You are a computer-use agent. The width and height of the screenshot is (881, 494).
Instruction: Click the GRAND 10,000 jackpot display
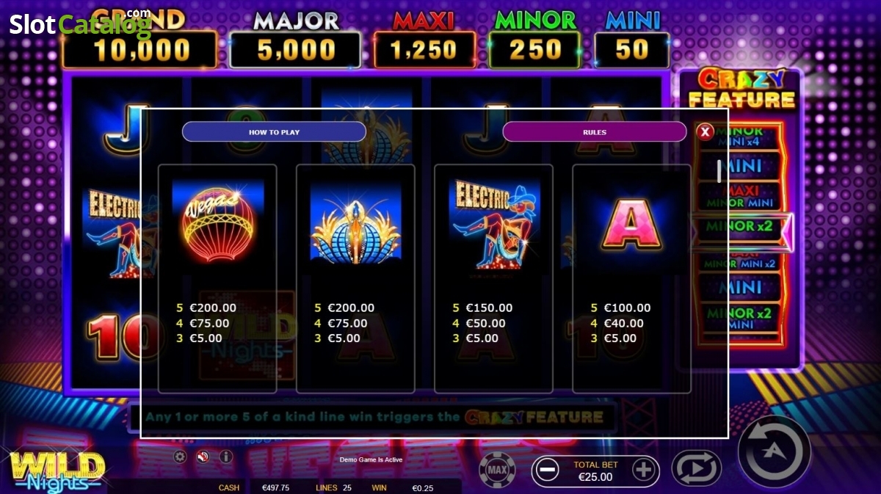(x=139, y=40)
